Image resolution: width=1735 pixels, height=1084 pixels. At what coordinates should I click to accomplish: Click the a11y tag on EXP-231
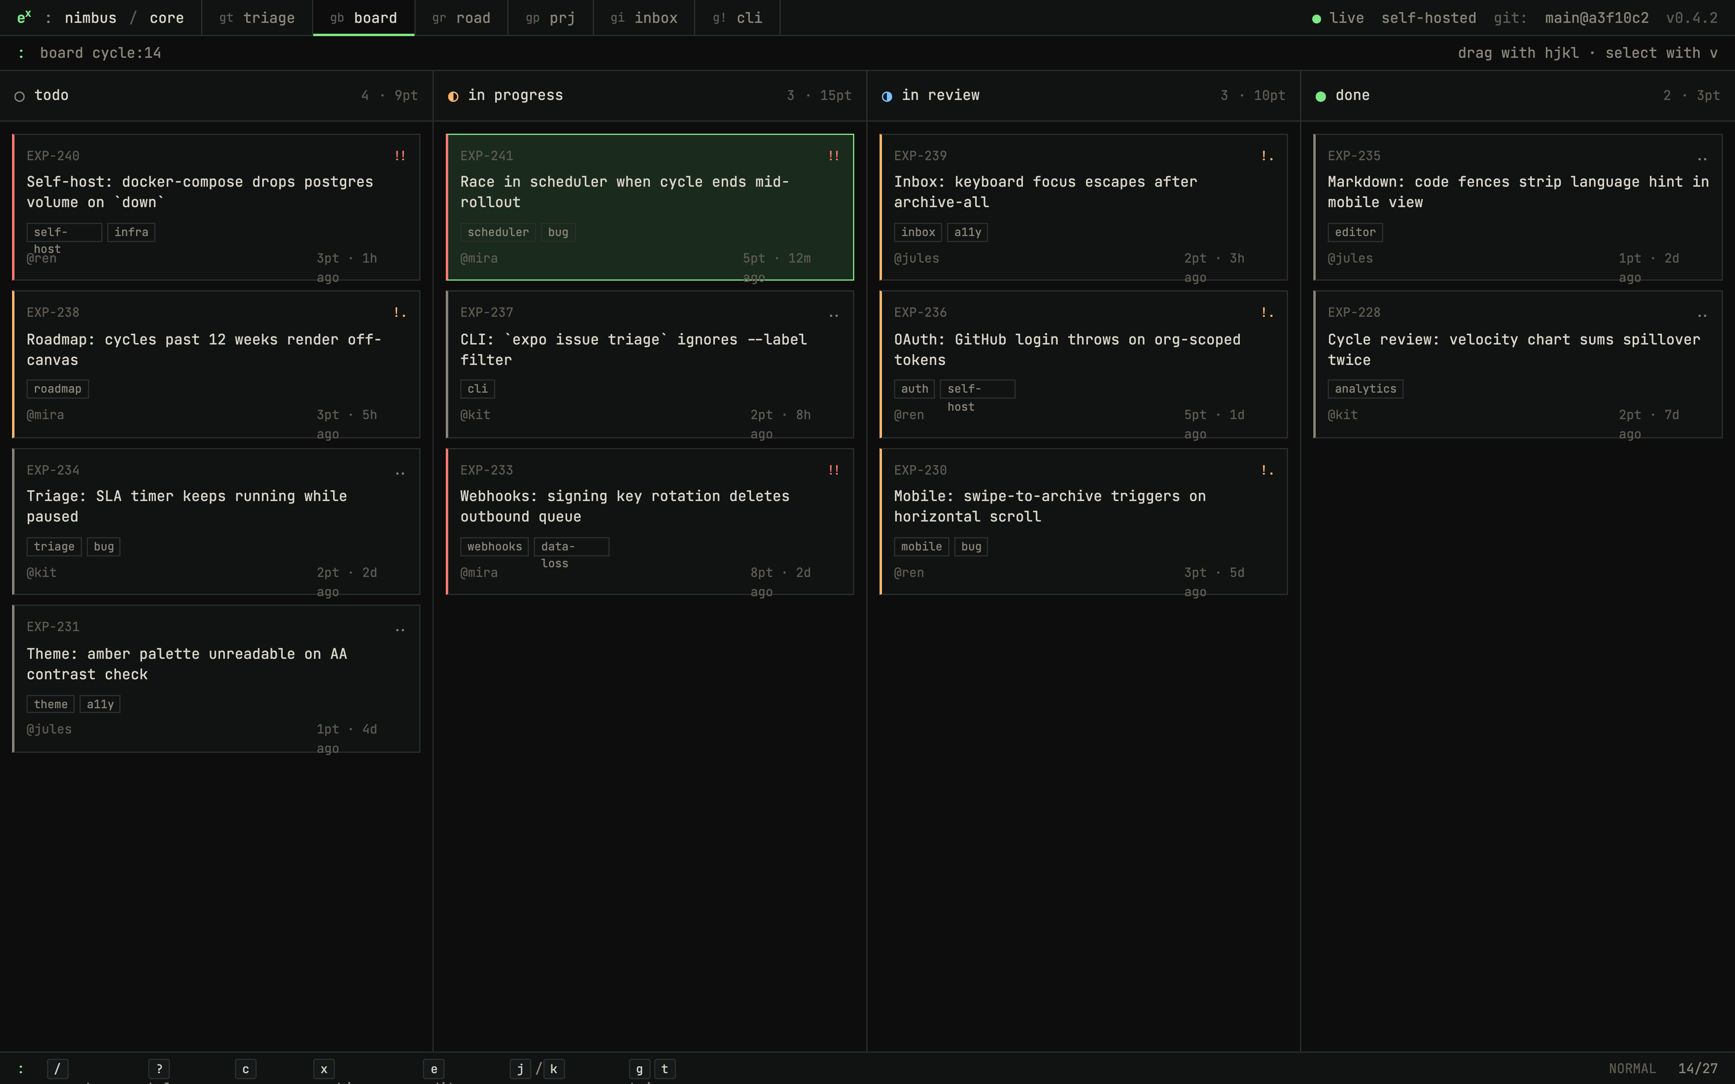[x=100, y=705]
